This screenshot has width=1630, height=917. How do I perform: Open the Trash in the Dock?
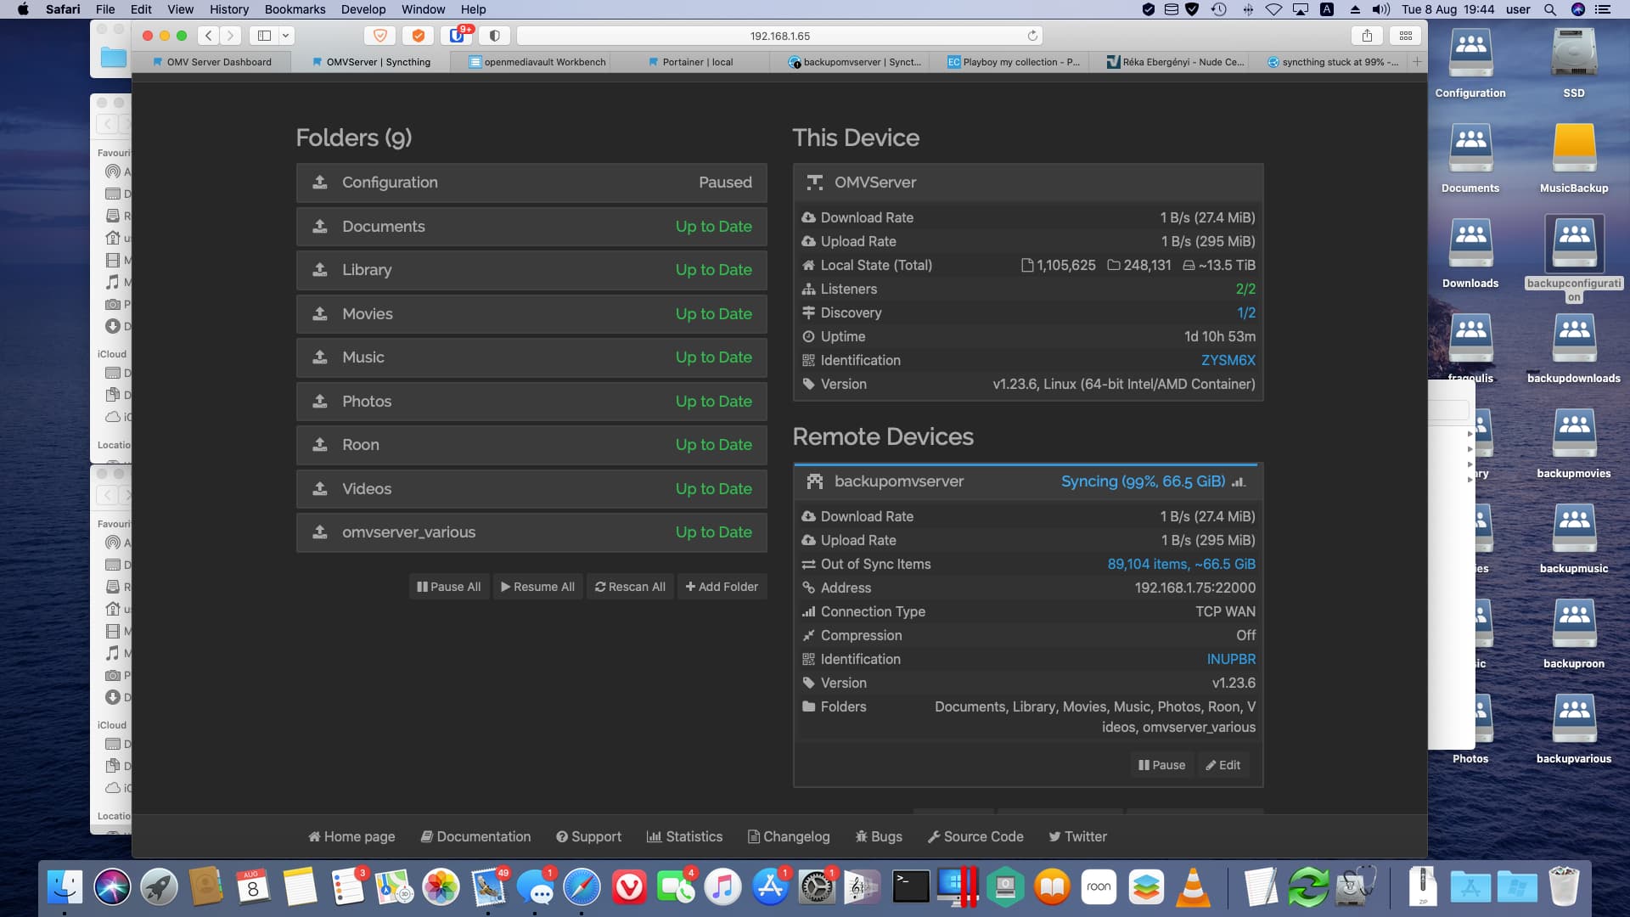(x=1564, y=887)
